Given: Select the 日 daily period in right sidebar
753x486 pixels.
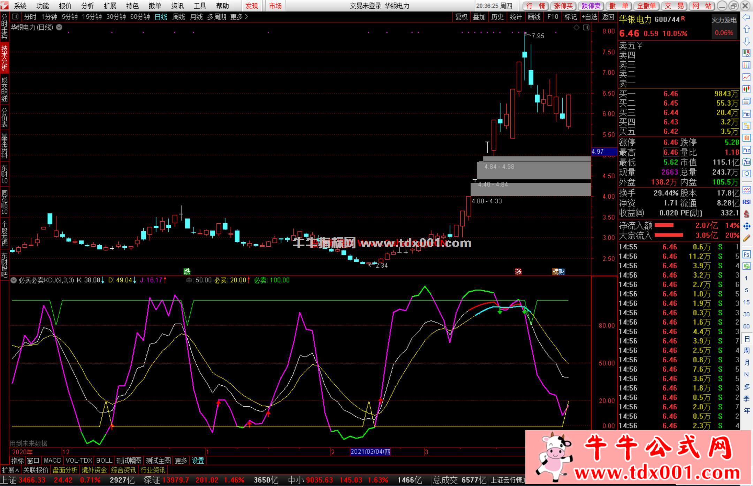Looking at the screenshot, I should (746, 339).
